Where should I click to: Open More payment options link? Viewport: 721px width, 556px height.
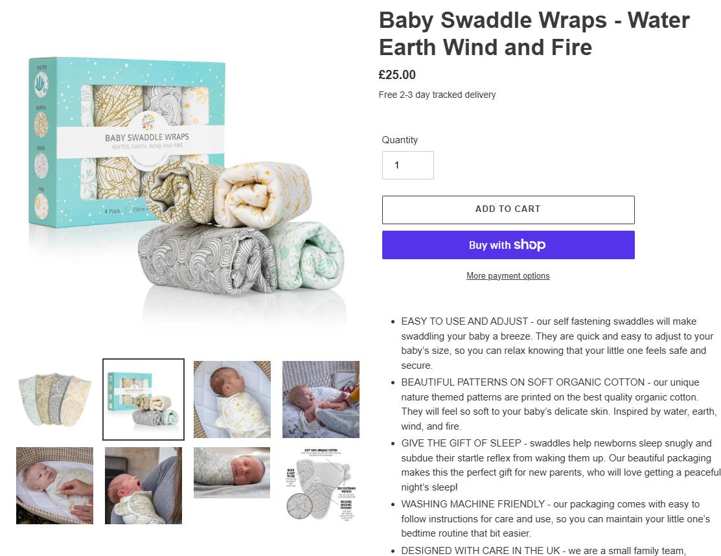[508, 275]
